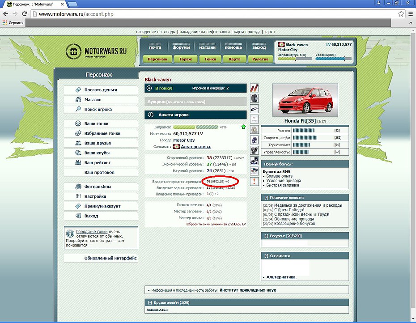Switch to the Рулетка tab
The height and width of the screenshot is (323, 416).
[x=260, y=59]
